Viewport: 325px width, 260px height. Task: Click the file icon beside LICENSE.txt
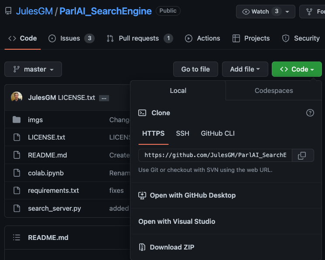17,137
